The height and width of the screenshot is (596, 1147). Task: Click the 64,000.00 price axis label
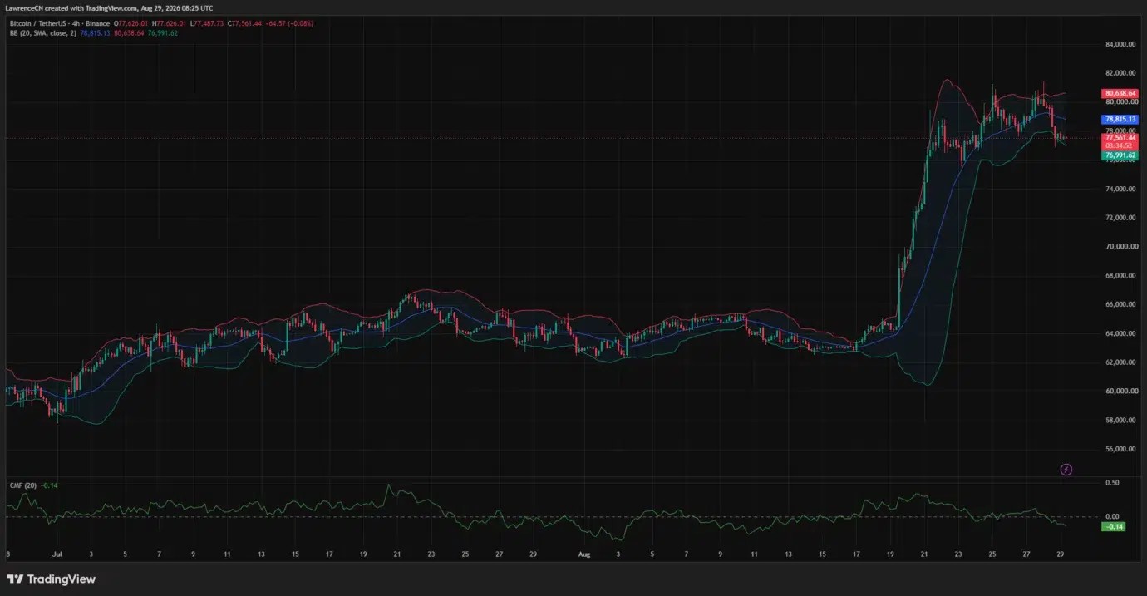point(1120,333)
